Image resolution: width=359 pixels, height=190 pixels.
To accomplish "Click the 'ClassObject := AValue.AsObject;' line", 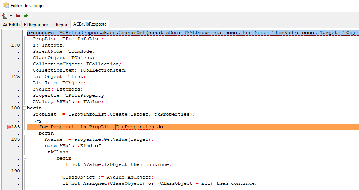I will click(108, 177).
